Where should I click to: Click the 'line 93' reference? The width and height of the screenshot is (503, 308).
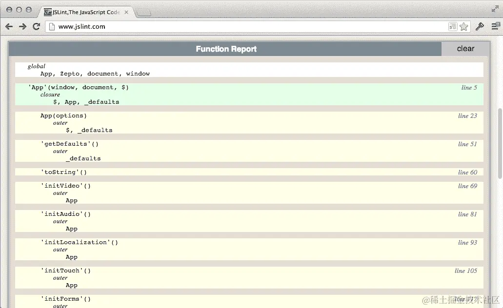467,242
